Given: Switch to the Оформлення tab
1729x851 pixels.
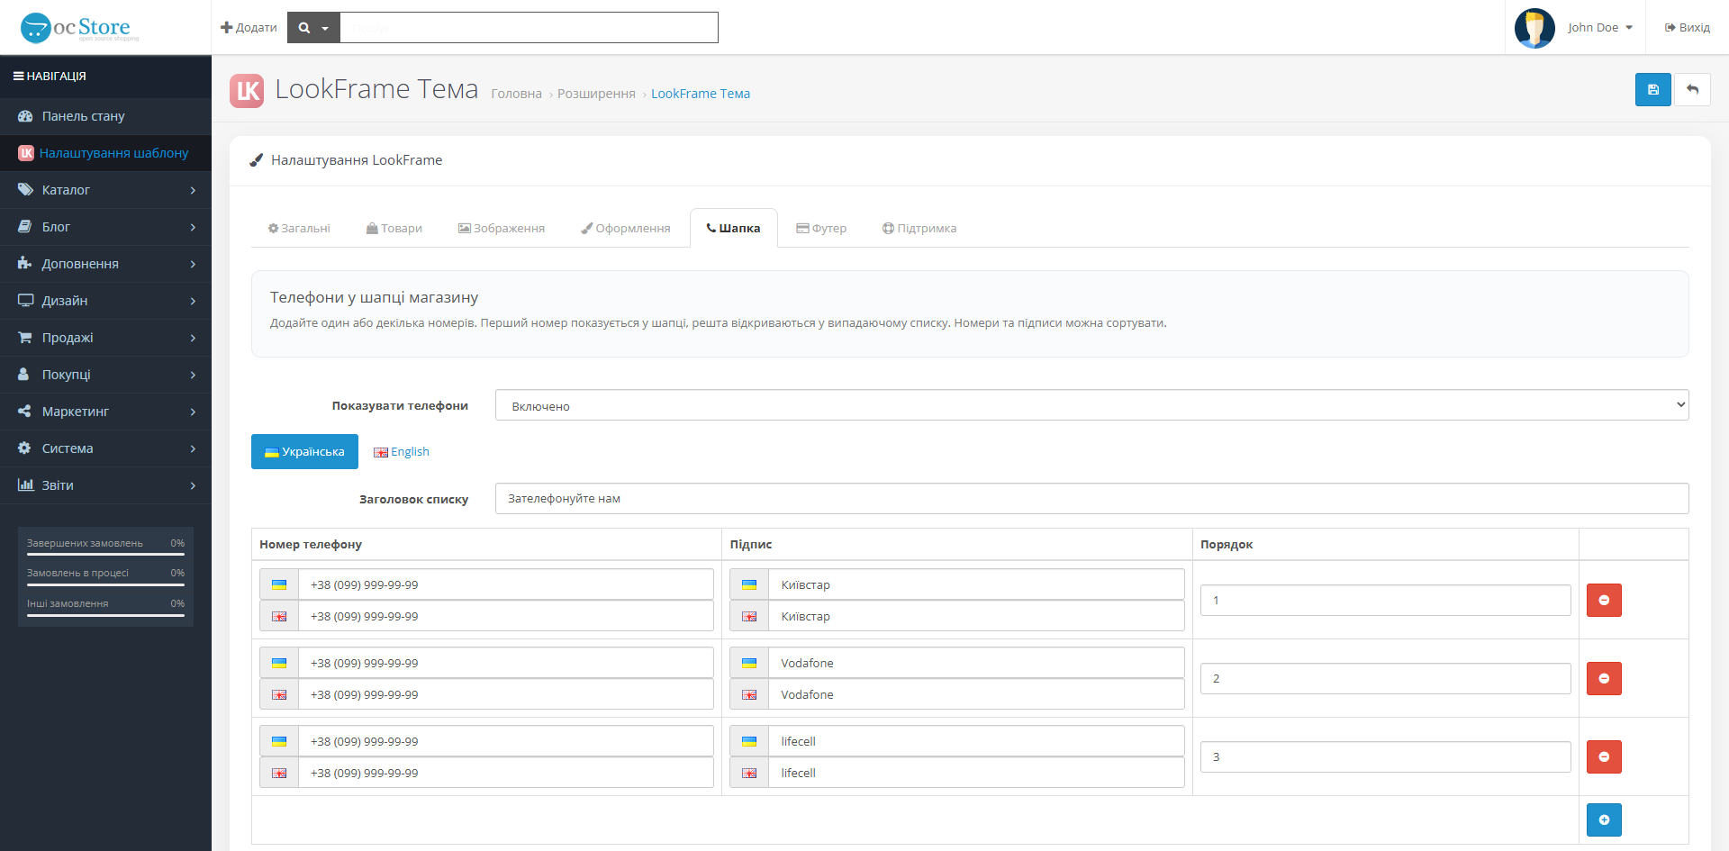Looking at the screenshot, I should [626, 229].
